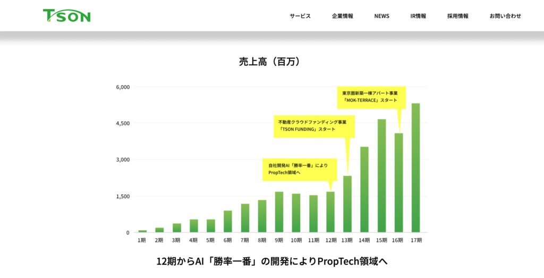This screenshot has height=278, width=544.
Task: Click the お問い合わせ contact link
Action: [x=505, y=16]
